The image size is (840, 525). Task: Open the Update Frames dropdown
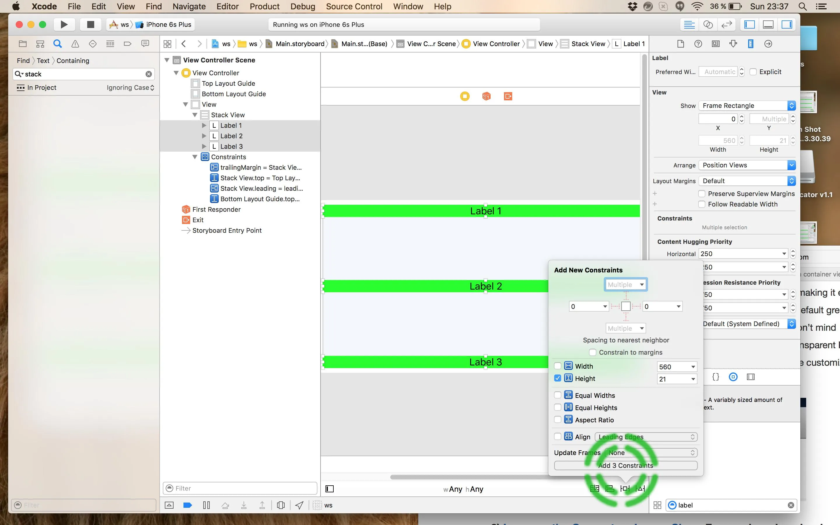click(x=651, y=452)
